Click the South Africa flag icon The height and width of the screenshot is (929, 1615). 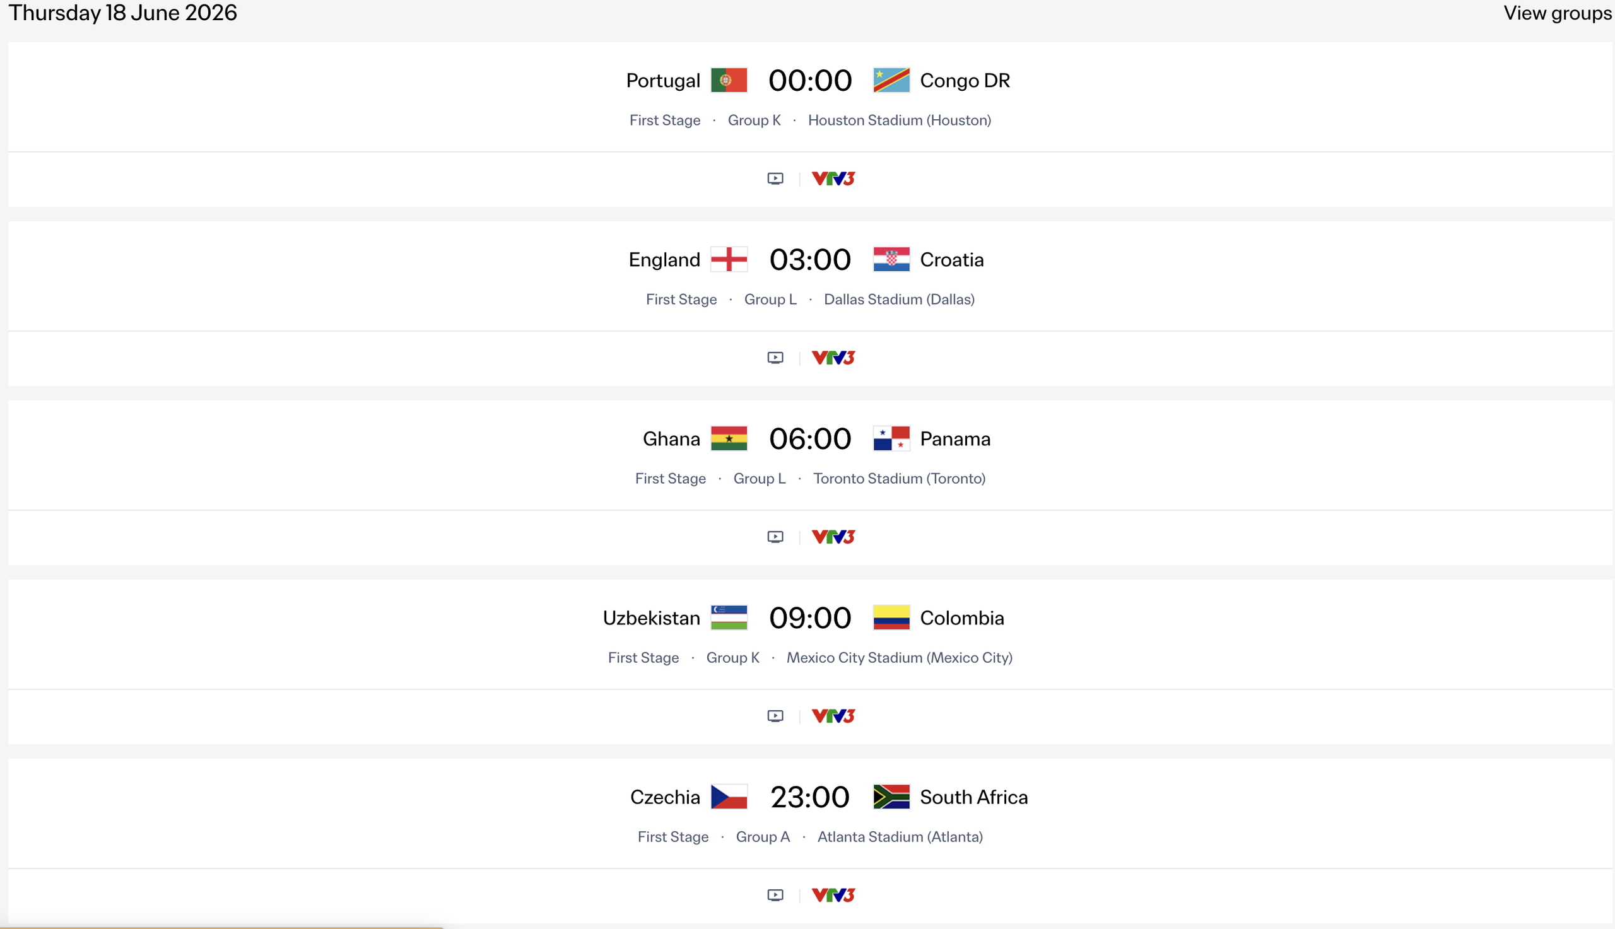point(891,797)
